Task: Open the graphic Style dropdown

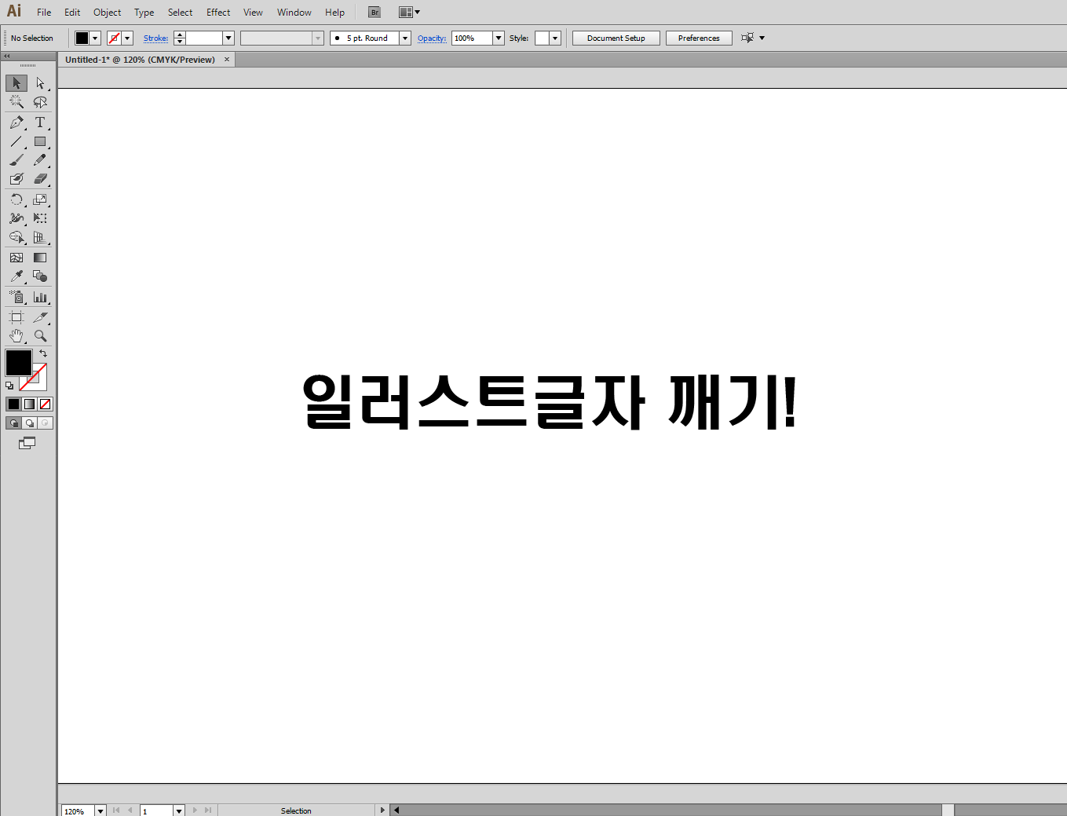Action: (x=555, y=38)
